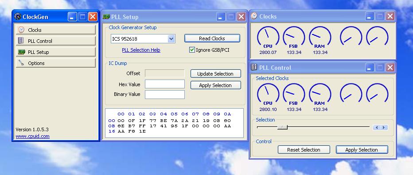
Task: Click the CPU gauge in PLL Control
Action: pyautogui.click(x=268, y=94)
